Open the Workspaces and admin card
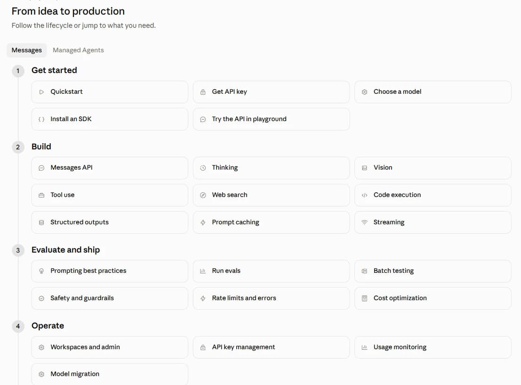The height and width of the screenshot is (385, 521). 110,347
